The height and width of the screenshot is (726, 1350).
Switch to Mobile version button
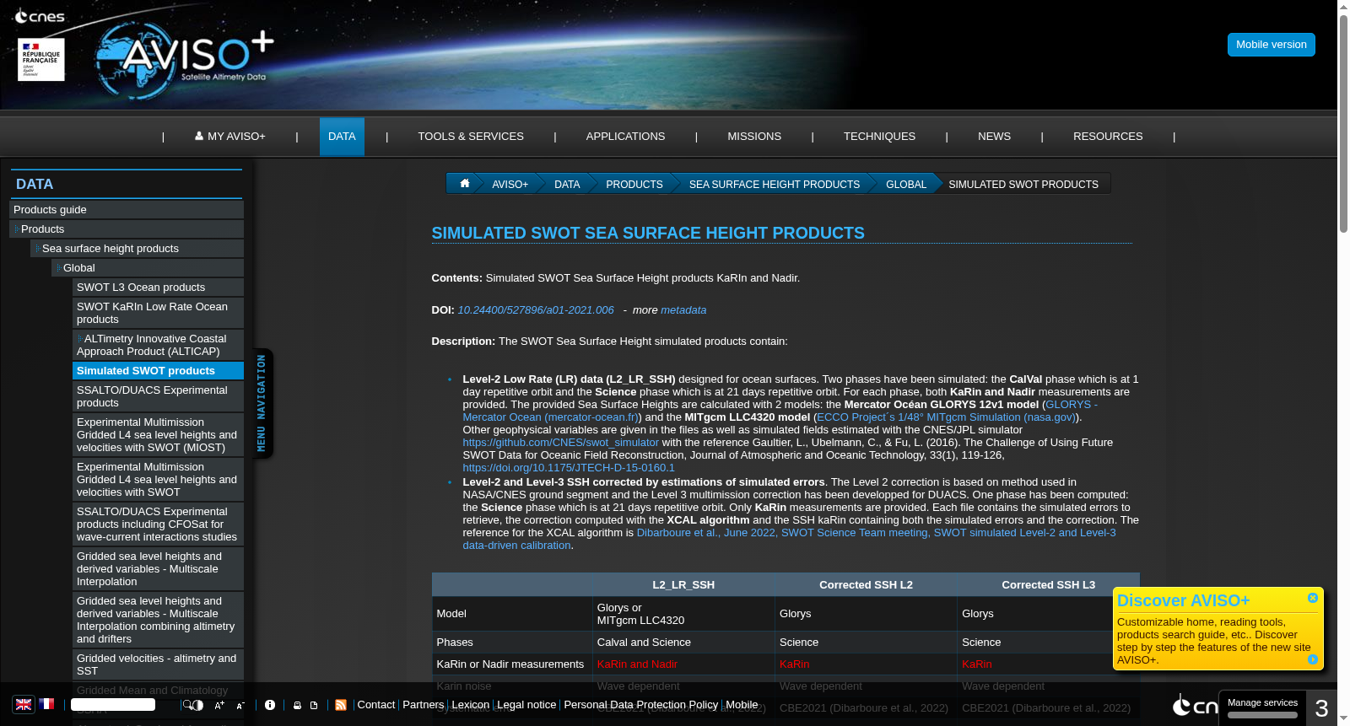pos(1271,45)
